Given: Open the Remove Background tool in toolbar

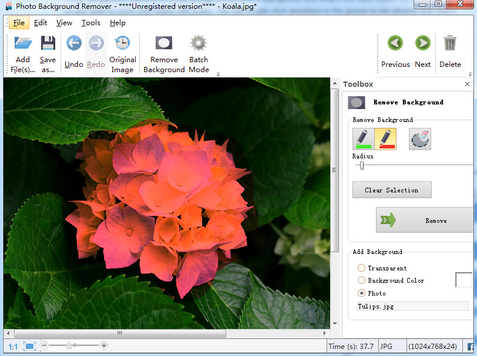Looking at the screenshot, I should 164,54.
